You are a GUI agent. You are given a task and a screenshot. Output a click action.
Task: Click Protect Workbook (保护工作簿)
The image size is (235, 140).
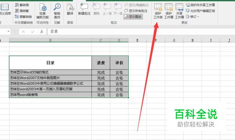pos(168,11)
